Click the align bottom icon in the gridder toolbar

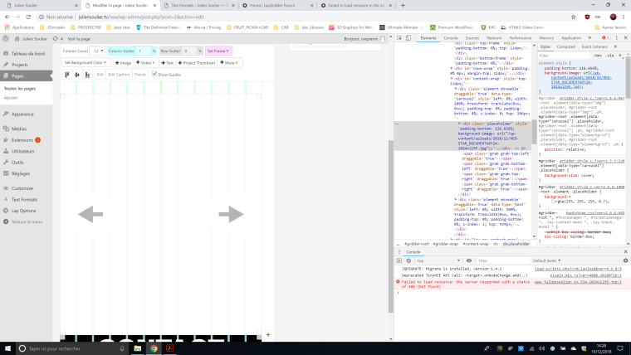[89, 75]
